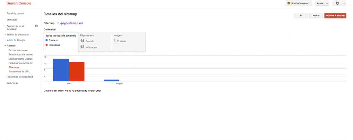Select the Images content tab
Viewport: 353px width, 140px height.
pos(129,42)
